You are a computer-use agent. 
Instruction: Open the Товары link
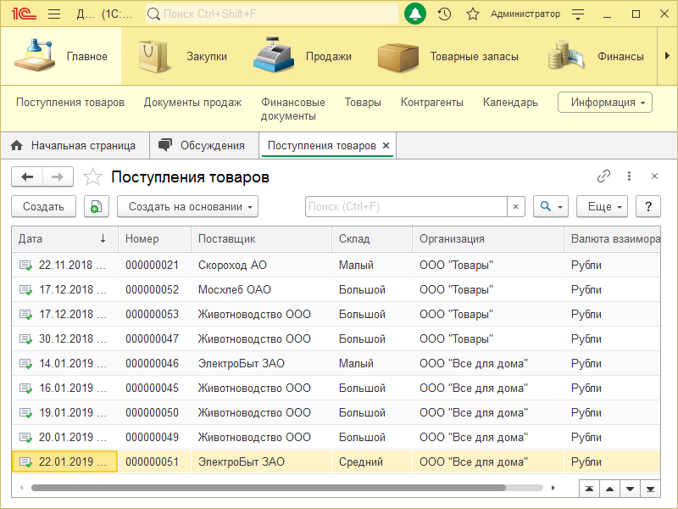pos(363,103)
